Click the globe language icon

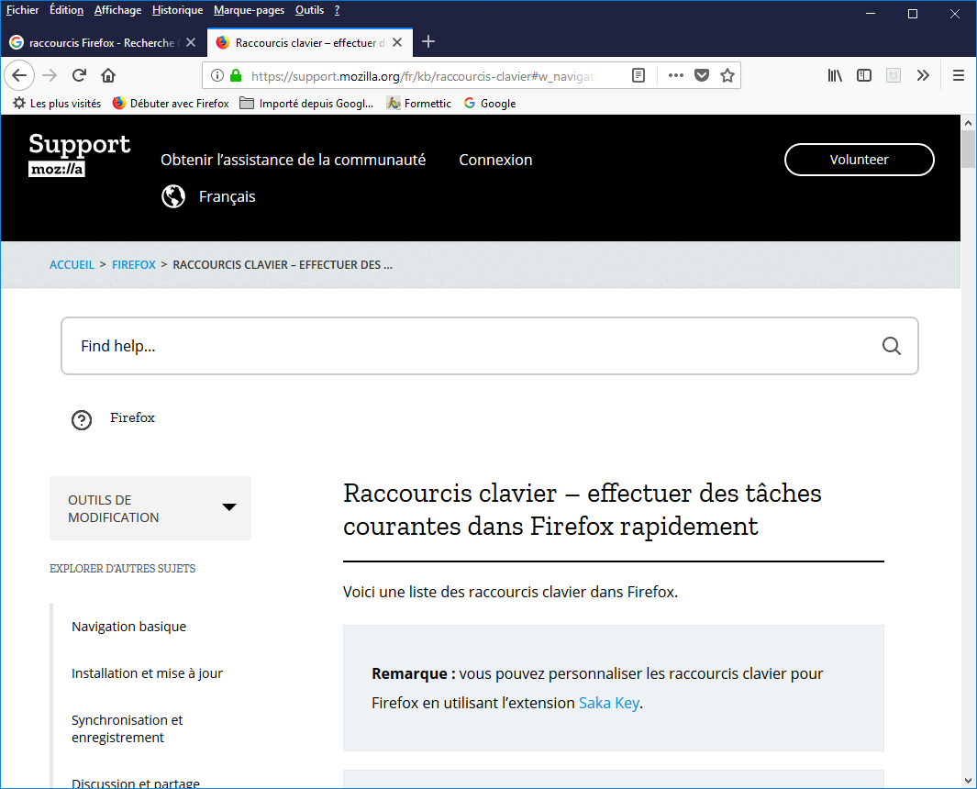click(x=173, y=196)
